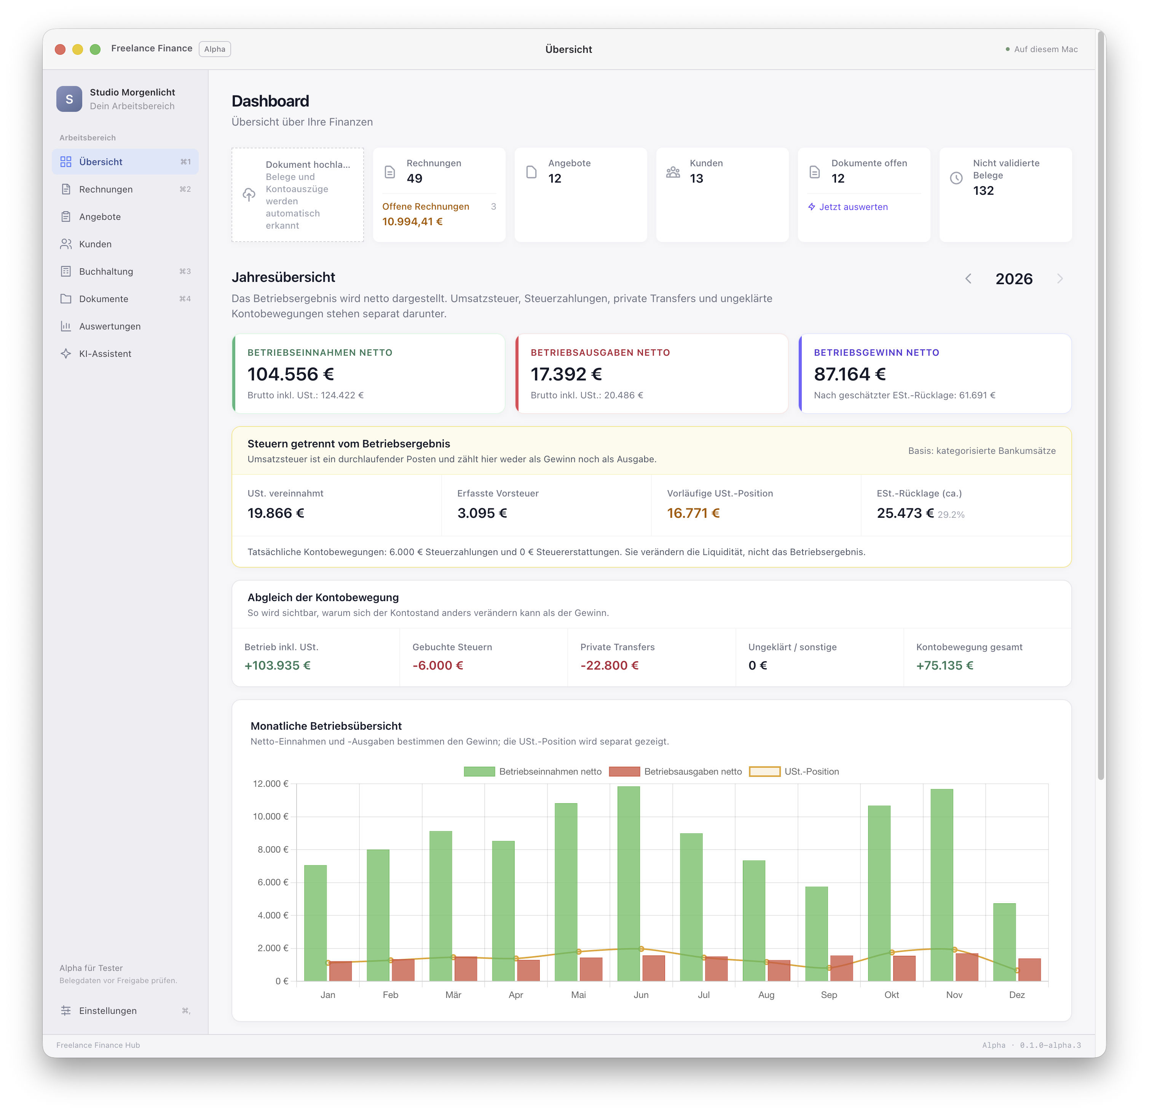Image resolution: width=1149 pixels, height=1114 pixels.
Task: Click the Dokumente offen card icon
Action: click(x=814, y=172)
